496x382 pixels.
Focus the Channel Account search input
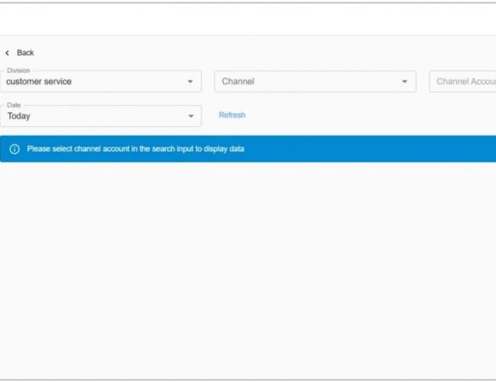point(465,82)
